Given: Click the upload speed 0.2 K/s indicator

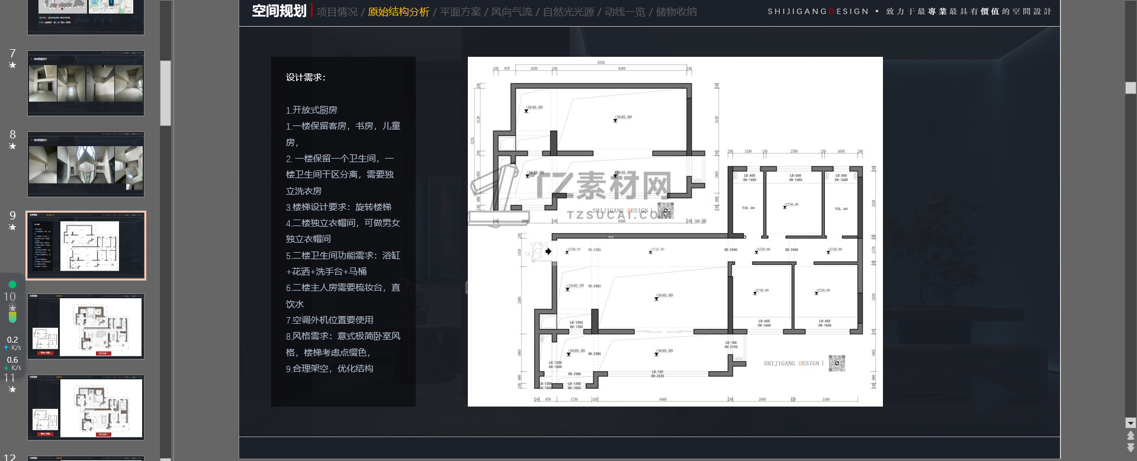Looking at the screenshot, I should pos(12,343).
